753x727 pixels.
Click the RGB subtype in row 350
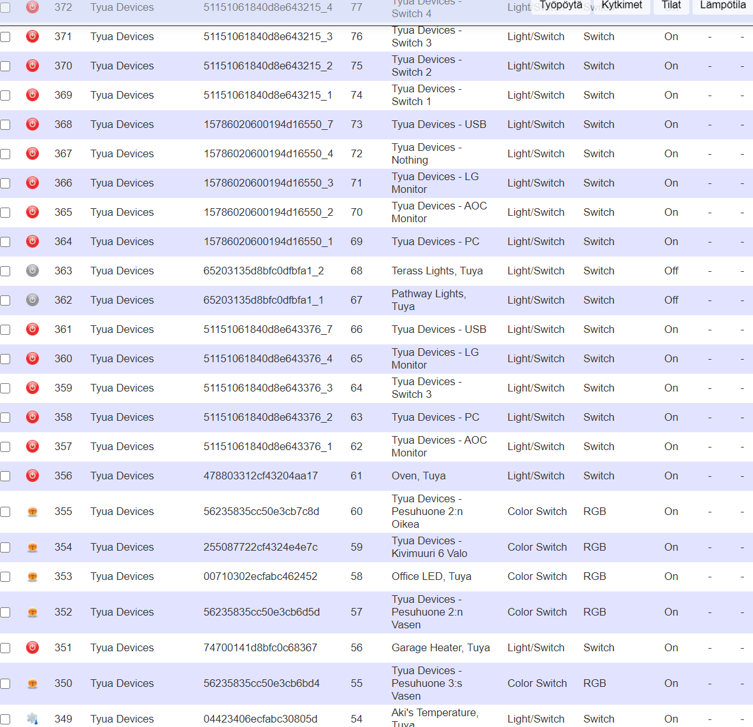[x=594, y=683]
